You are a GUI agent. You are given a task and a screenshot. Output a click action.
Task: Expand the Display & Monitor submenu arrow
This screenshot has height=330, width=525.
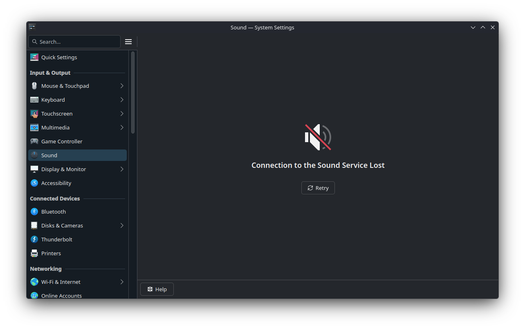[122, 169]
